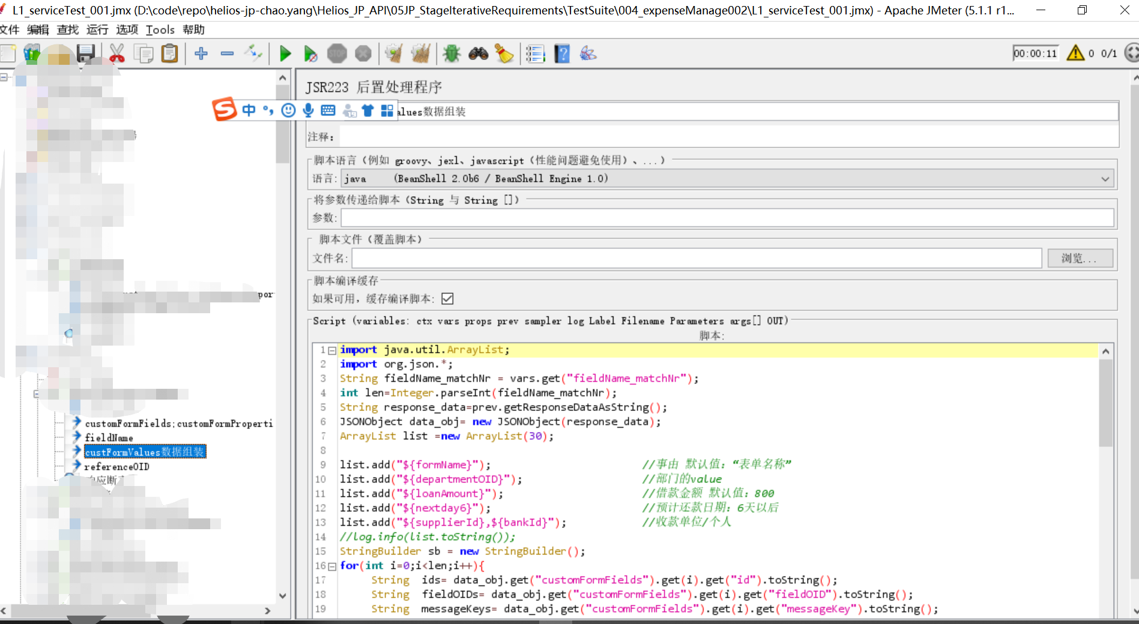Select the referenceOID tree item
Viewport: 1139px width, 624px height.
coord(116,467)
